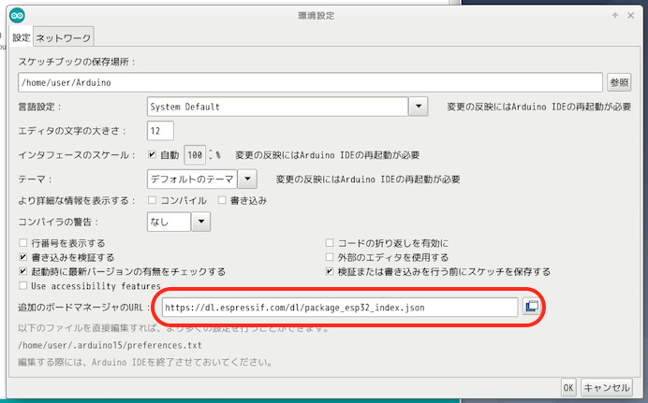Click the sketchbook location path field

(x=309, y=82)
